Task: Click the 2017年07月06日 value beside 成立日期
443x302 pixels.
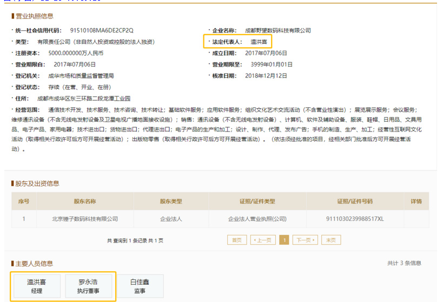Action: 266,53
